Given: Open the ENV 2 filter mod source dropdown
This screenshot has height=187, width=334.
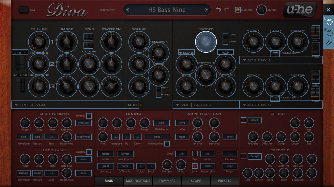Looking at the screenshot, I should pos(186,53).
